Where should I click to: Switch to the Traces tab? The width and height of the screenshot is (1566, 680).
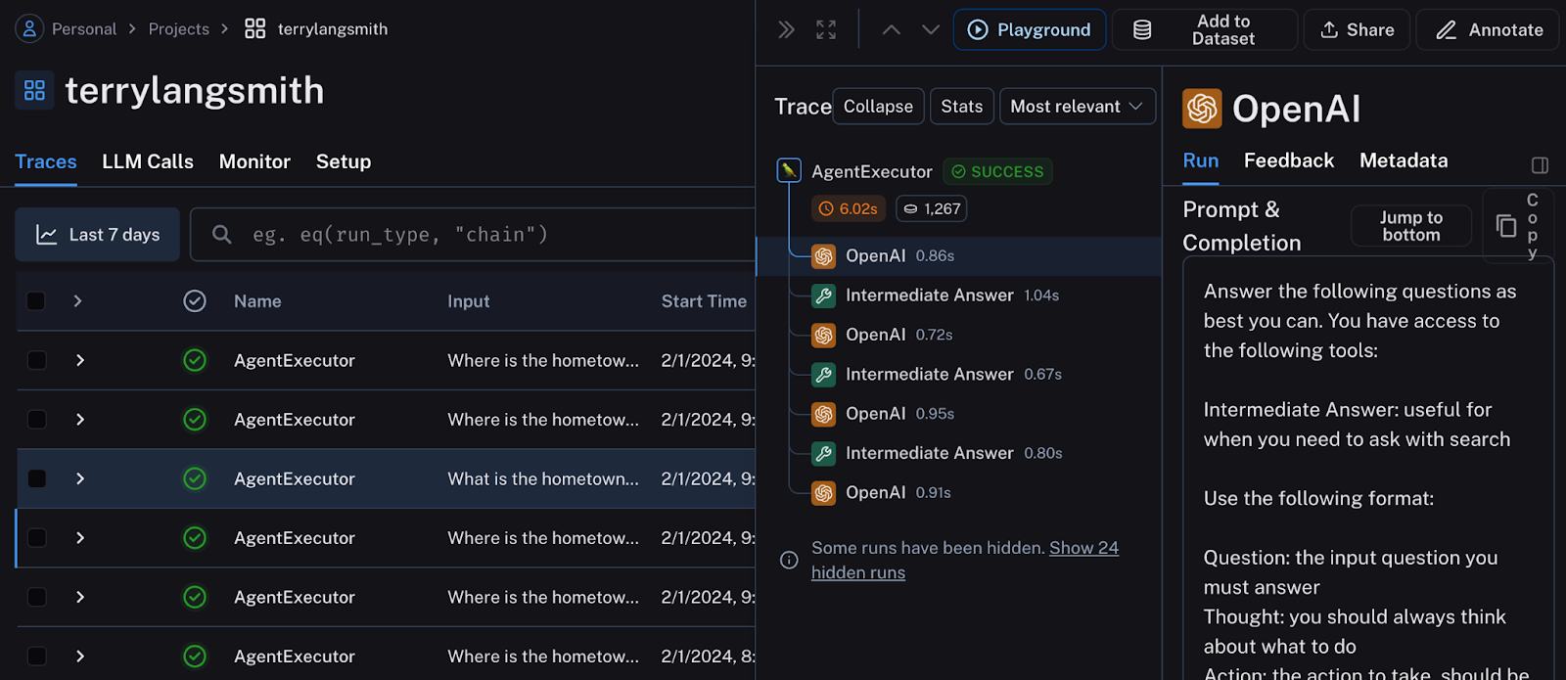click(46, 161)
